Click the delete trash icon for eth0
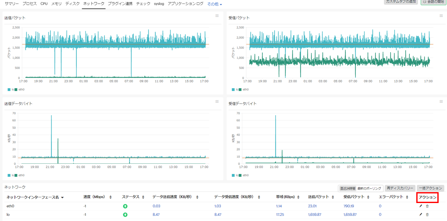 427,206
